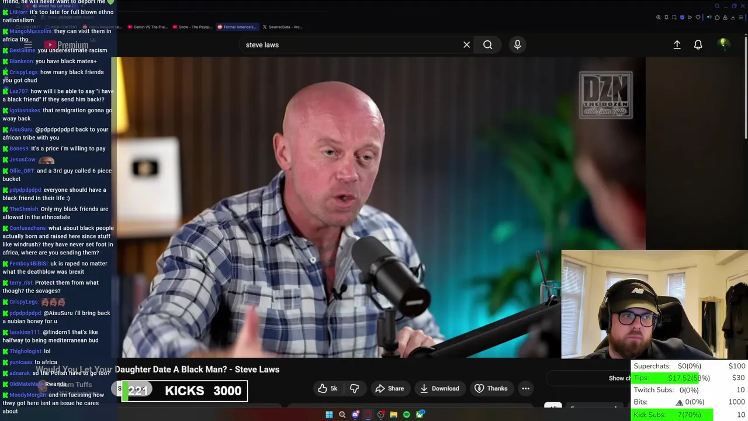
Task: Open Discord from the taskbar
Action: pyautogui.click(x=355, y=415)
